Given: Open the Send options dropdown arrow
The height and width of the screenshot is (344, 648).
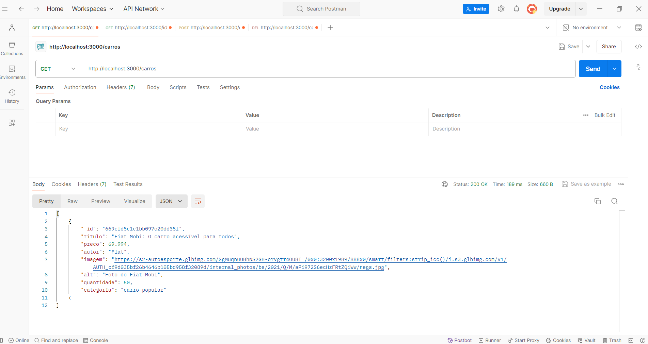Looking at the screenshot, I should tap(615, 69).
